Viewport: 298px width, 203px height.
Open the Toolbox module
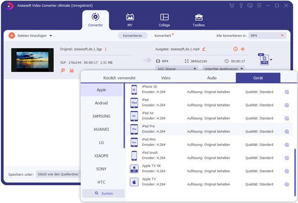[198, 19]
